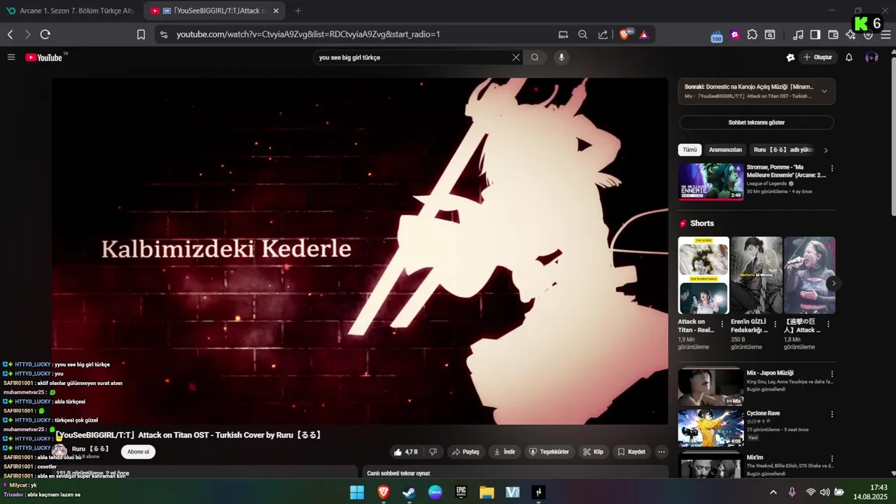Expand the Sonraki mix playlist panel chevron

coord(824,91)
